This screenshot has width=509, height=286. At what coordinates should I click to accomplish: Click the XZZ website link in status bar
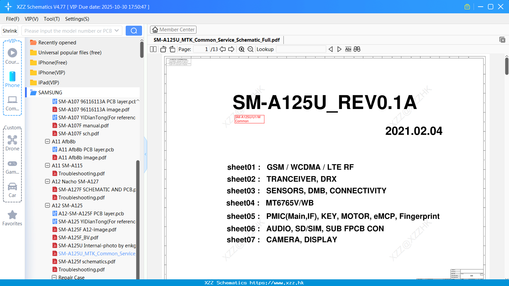coord(277,283)
